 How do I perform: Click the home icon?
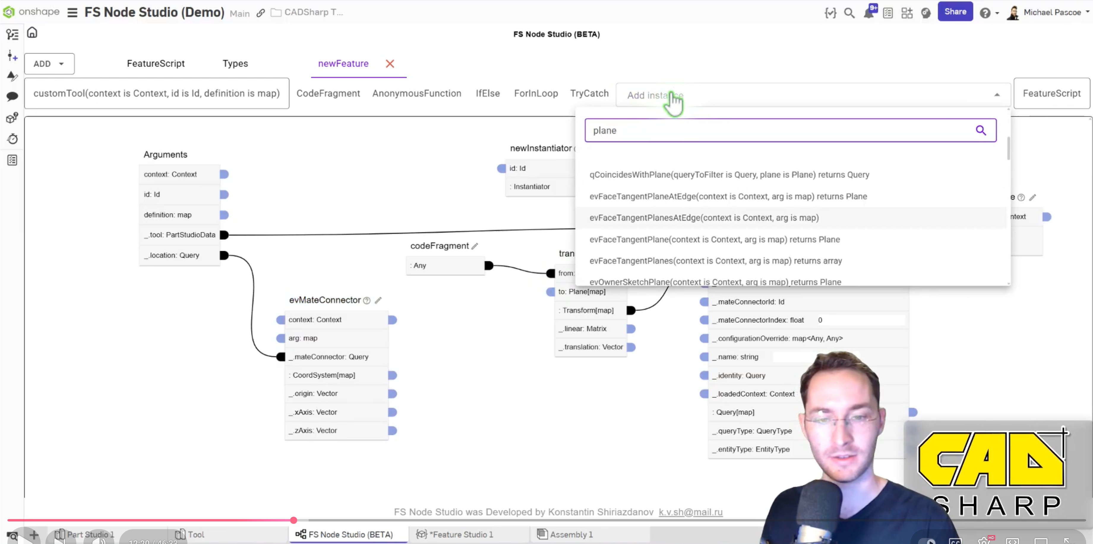tap(32, 33)
